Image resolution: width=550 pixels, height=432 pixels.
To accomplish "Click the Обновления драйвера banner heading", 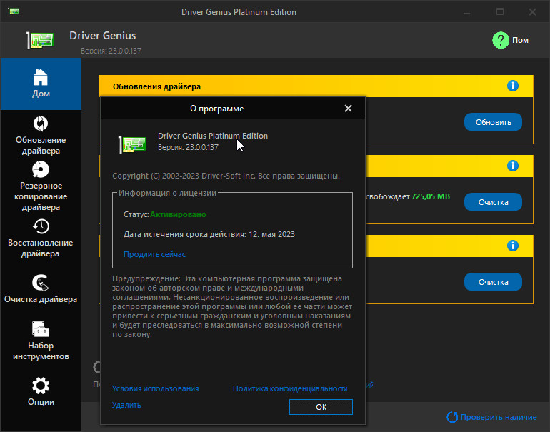I will click(x=156, y=86).
